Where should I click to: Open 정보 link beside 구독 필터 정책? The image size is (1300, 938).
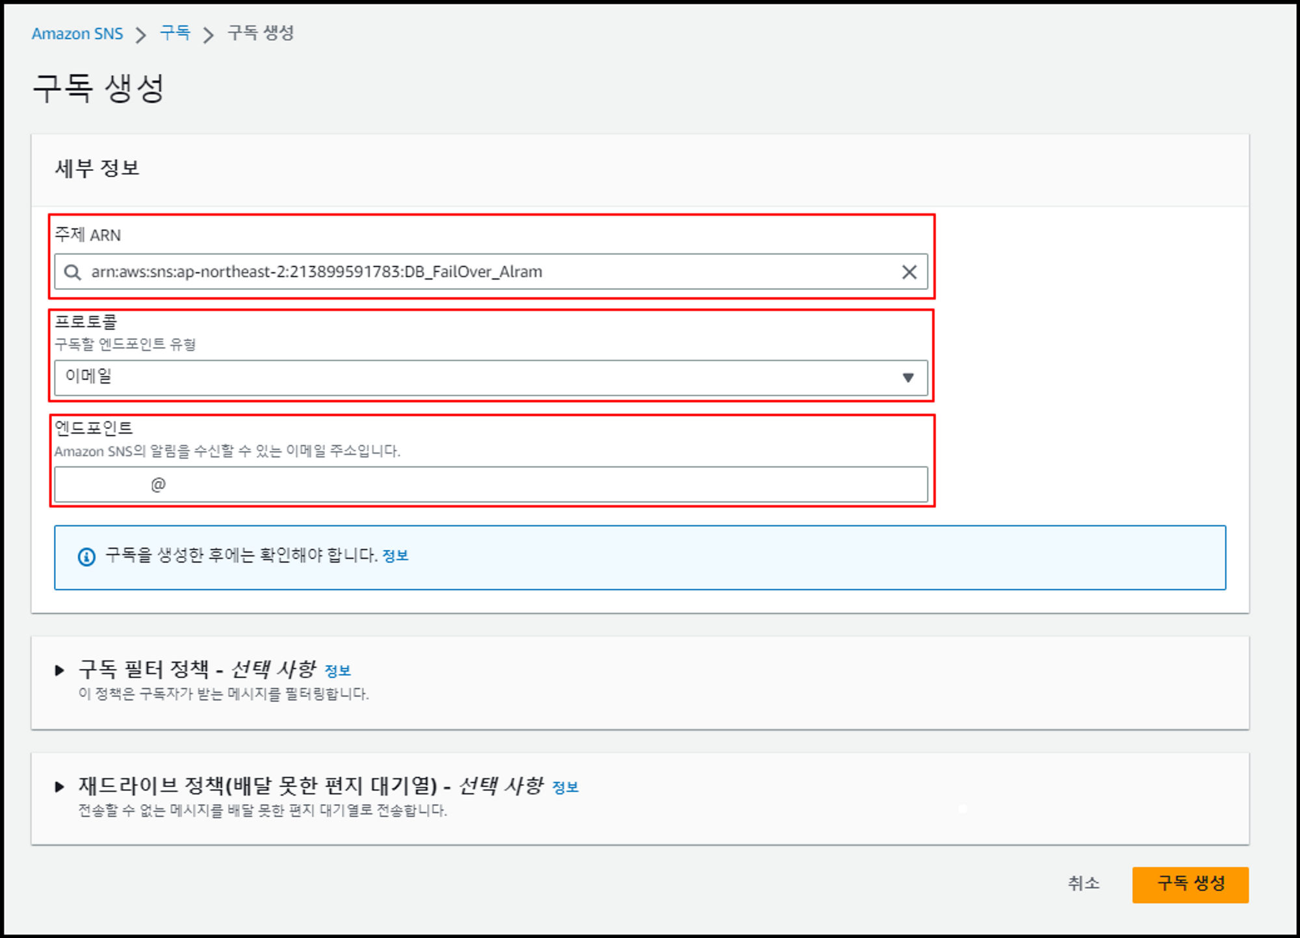point(337,671)
